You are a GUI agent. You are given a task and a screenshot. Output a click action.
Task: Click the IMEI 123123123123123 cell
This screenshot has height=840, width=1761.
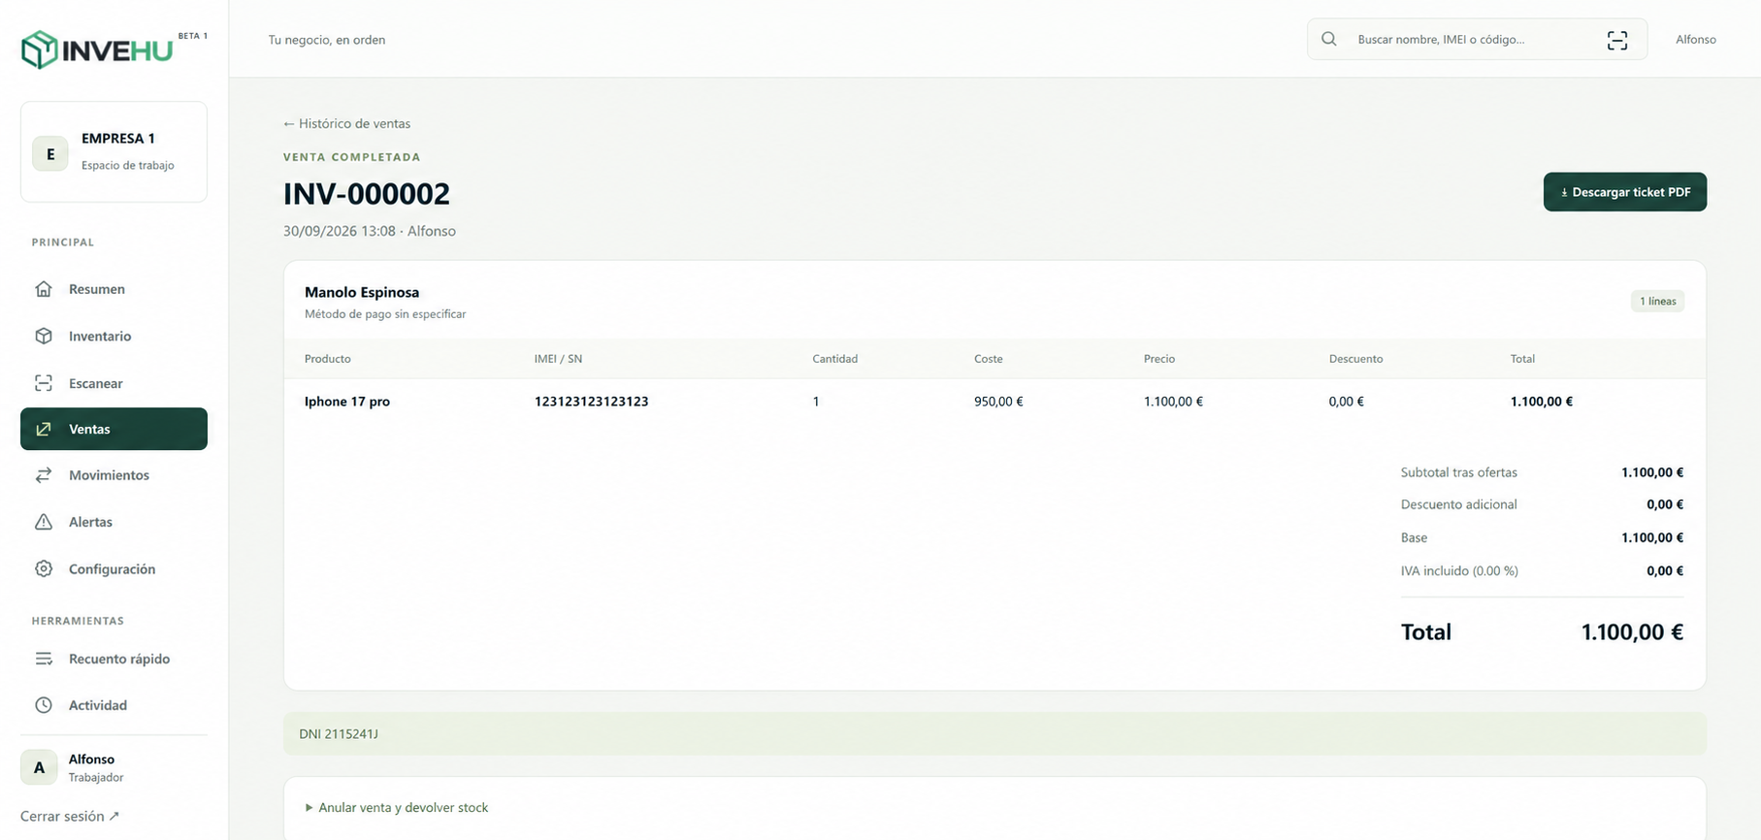[x=591, y=402]
